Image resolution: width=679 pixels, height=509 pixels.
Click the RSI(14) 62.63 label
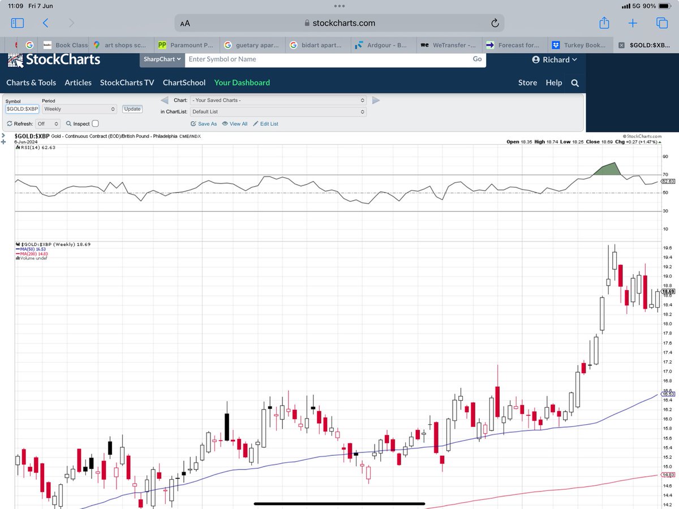pos(35,147)
